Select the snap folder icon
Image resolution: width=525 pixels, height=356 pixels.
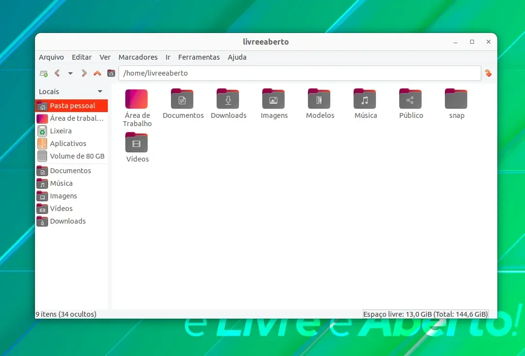point(456,99)
